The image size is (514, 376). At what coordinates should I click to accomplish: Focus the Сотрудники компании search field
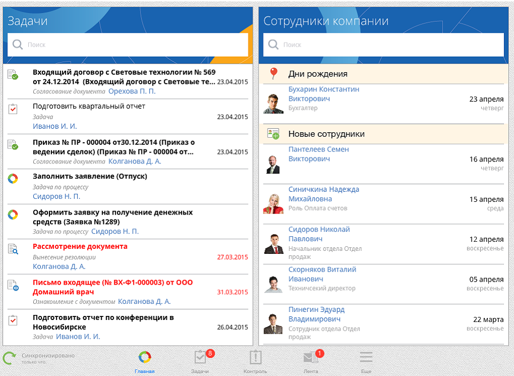(383, 44)
